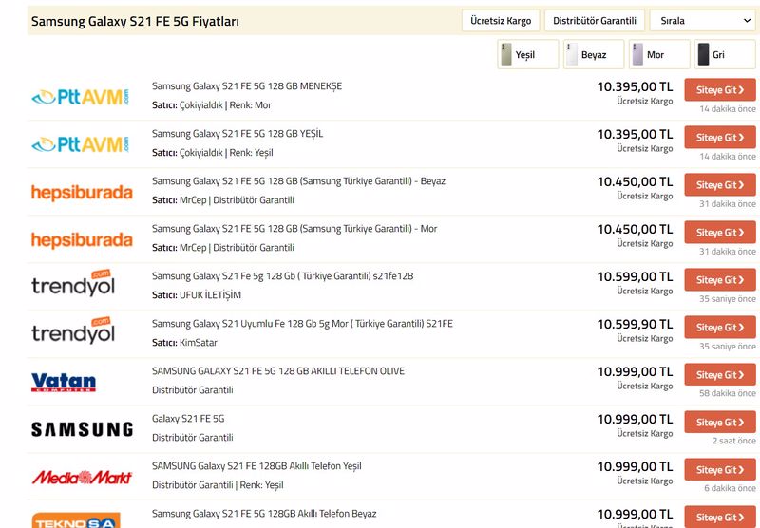The width and height of the screenshot is (760, 528).
Task: Filter by Beyaz color
Action: [593, 54]
